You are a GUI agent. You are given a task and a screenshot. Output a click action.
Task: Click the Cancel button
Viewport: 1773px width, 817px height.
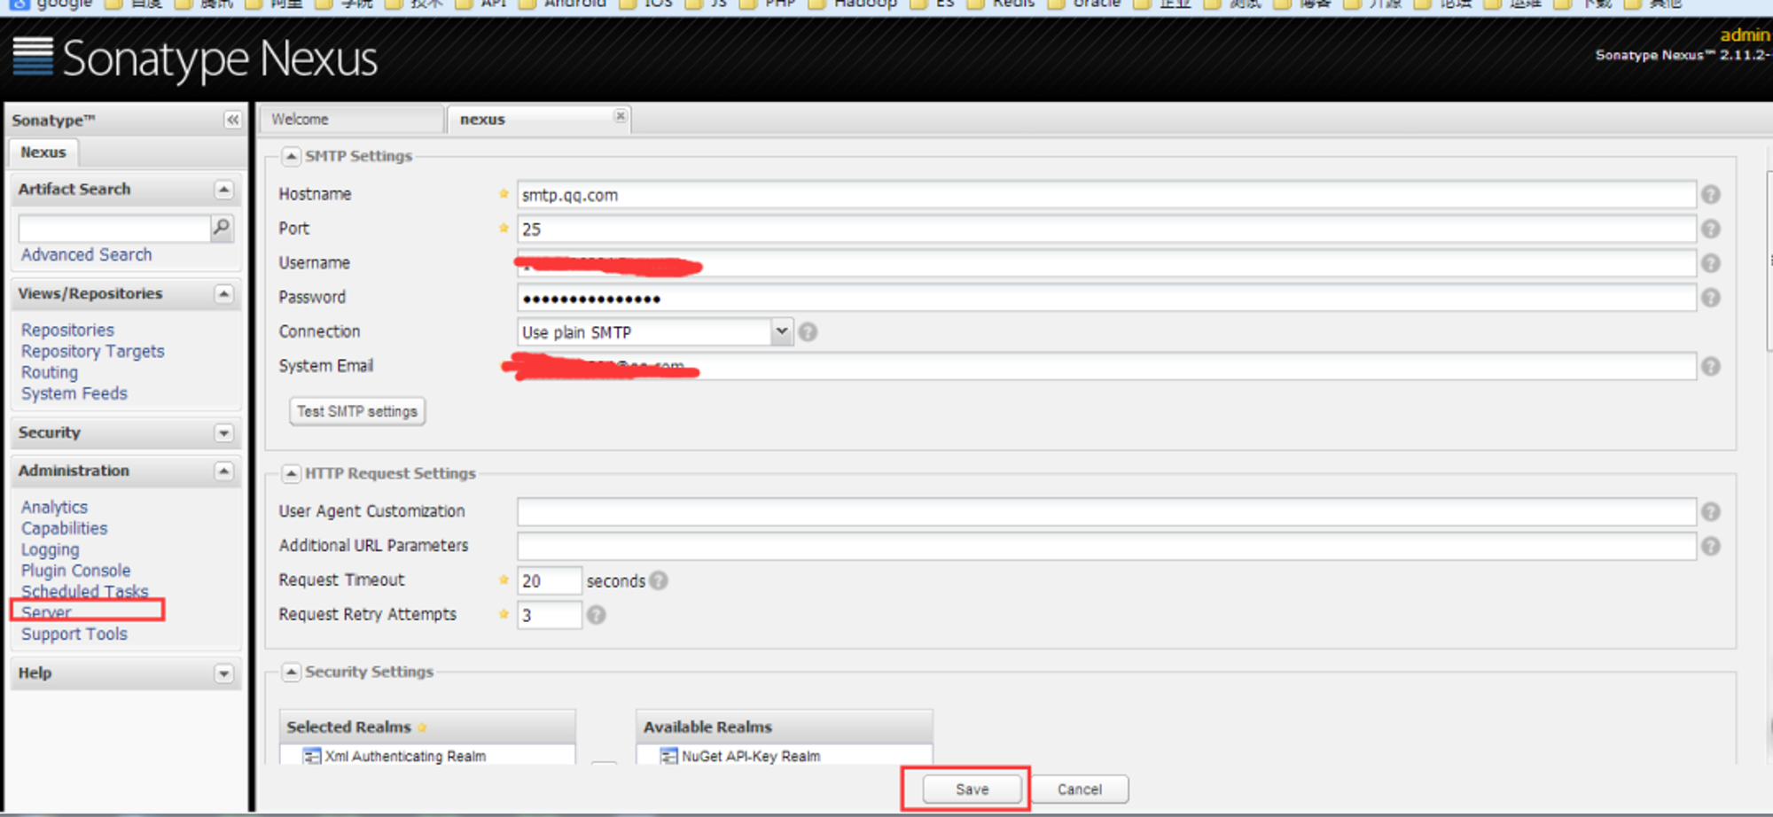[x=1079, y=789]
